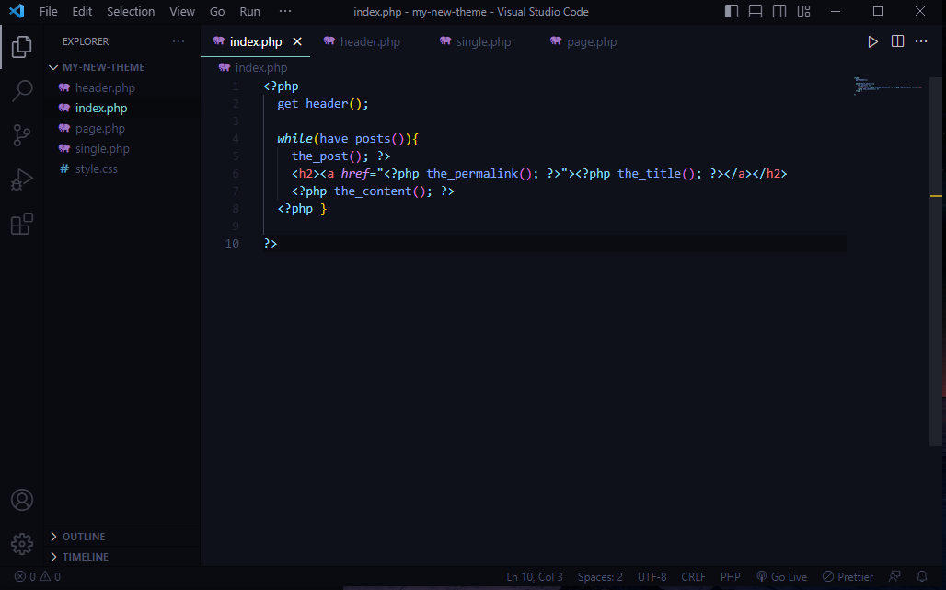Toggle the bottom Panel visibility
Viewport: 946px width, 590px height.
click(x=756, y=11)
